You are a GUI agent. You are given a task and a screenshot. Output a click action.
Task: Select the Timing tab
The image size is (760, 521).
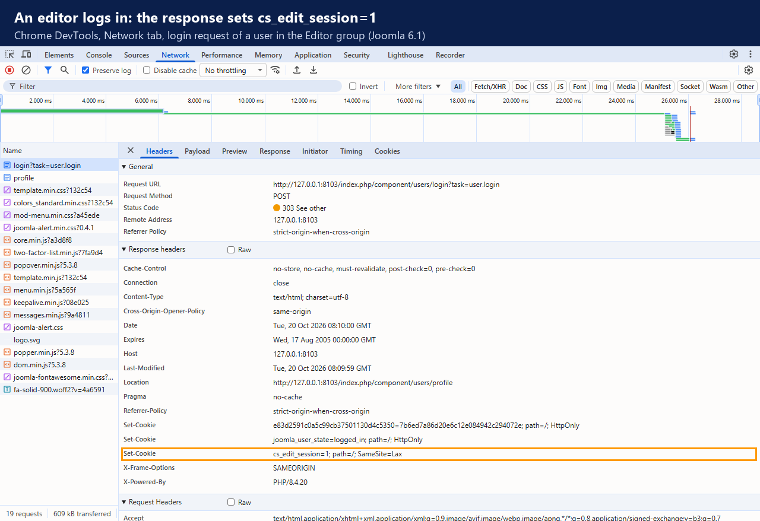pyautogui.click(x=351, y=151)
